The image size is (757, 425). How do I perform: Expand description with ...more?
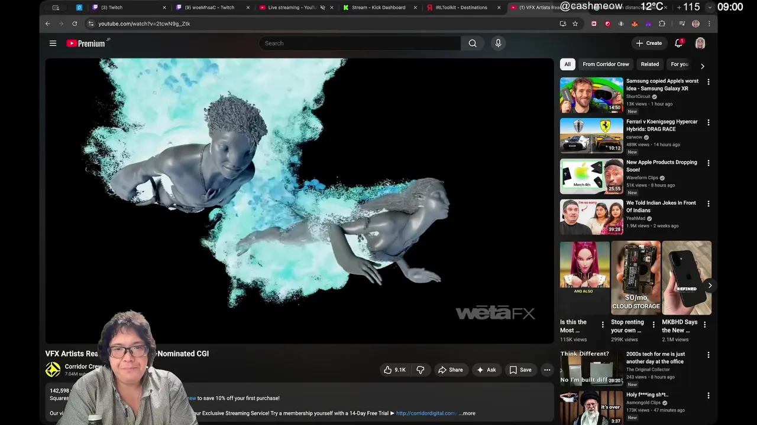467,413
